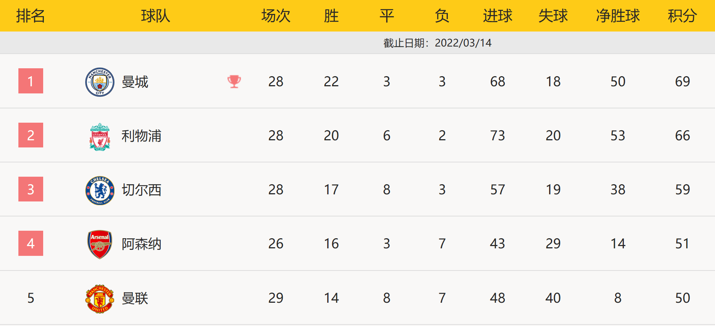Click the rank 3 red badge

31,189
